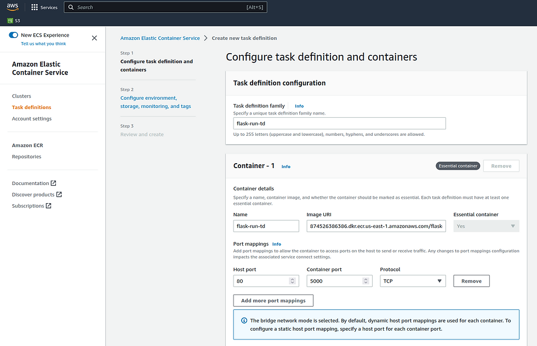Image resolution: width=537 pixels, height=346 pixels.
Task: Click the Essential container badge
Action: tap(458, 166)
